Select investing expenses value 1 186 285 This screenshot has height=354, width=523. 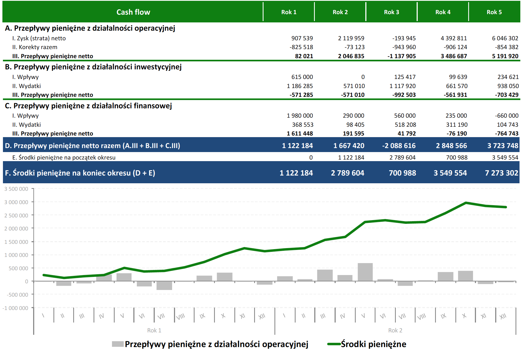[300, 86]
